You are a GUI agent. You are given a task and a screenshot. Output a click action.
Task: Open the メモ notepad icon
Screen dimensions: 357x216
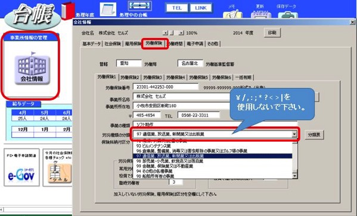(232, 14)
